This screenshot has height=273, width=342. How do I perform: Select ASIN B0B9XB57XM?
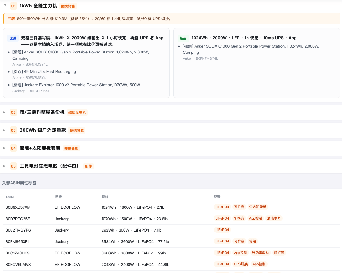point(18,207)
